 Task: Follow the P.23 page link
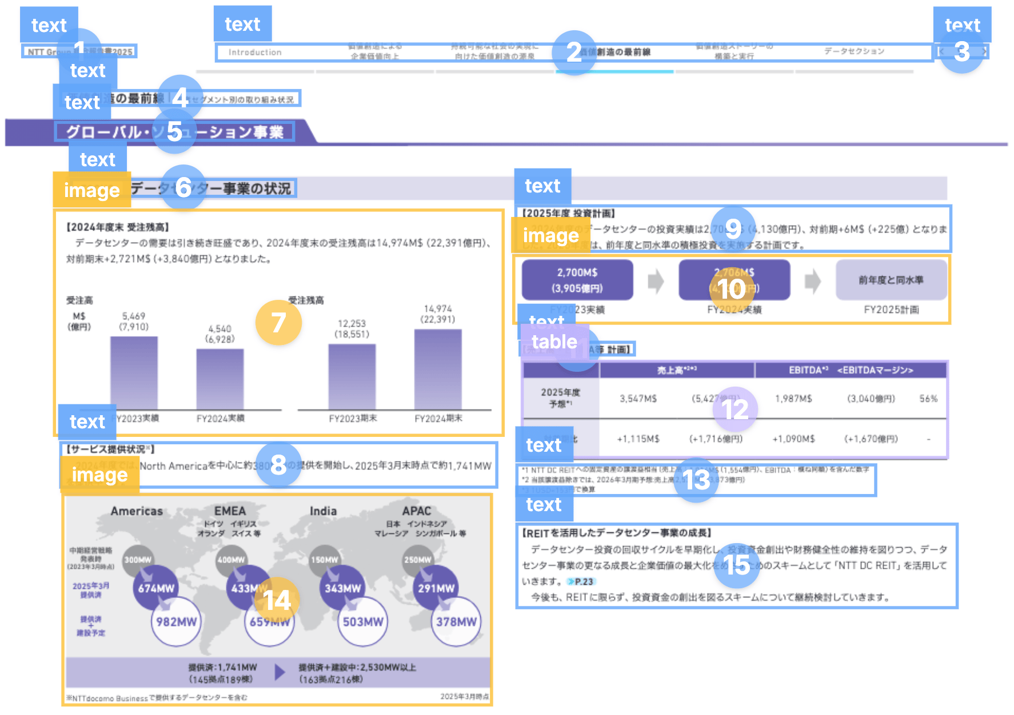(x=581, y=581)
